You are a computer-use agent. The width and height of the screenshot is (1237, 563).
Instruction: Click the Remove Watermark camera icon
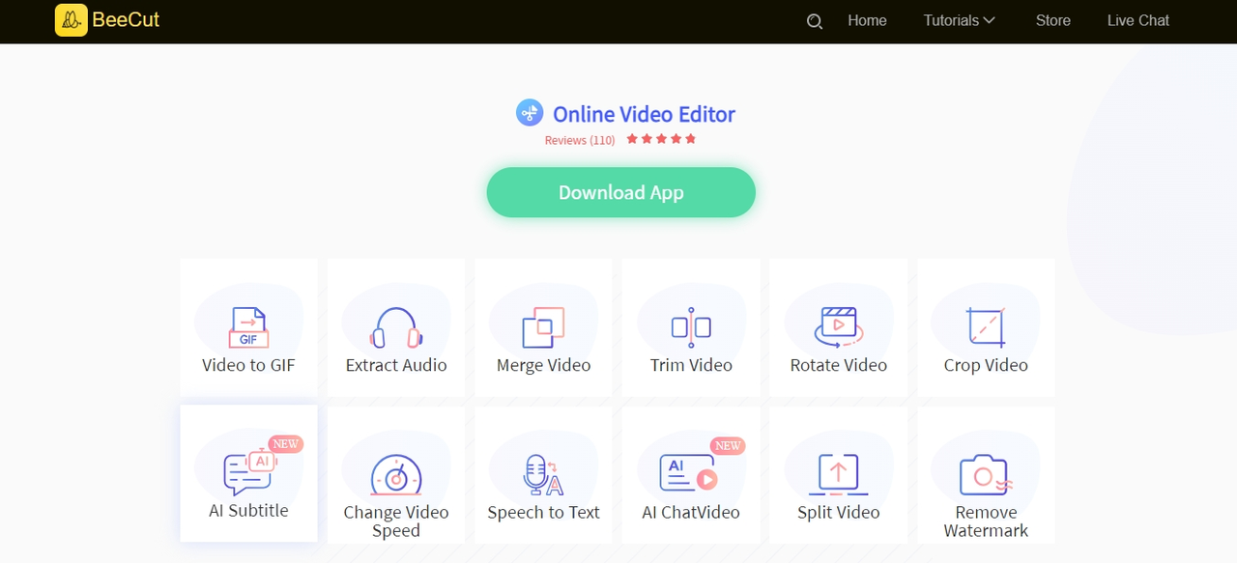[986, 475]
